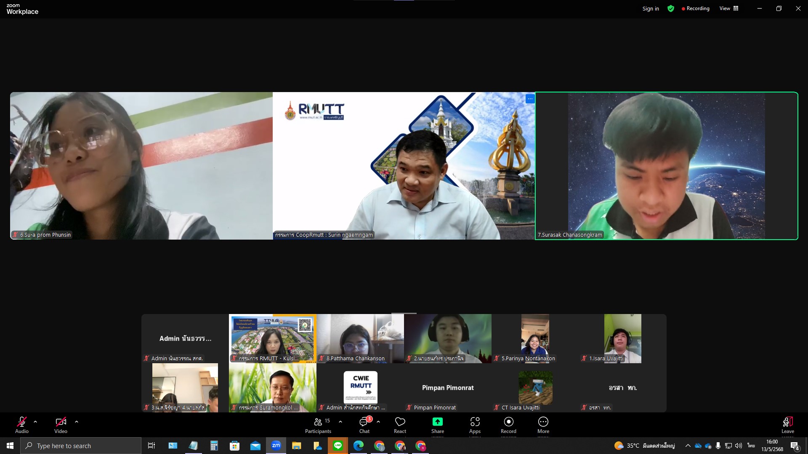The image size is (808, 454).
Task: Open the Notepad icon in the taskbar
Action: (194, 446)
